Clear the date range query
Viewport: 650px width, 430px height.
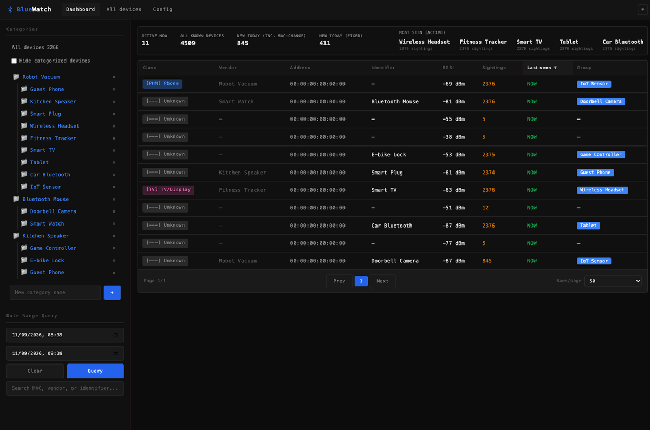click(x=35, y=371)
